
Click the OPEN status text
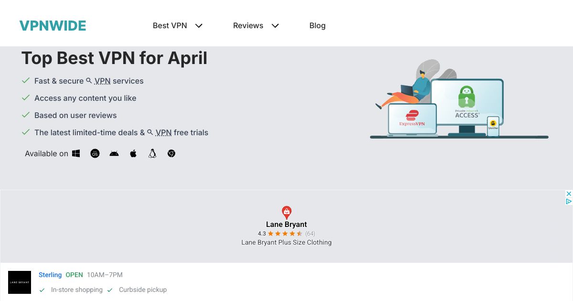[x=74, y=275]
